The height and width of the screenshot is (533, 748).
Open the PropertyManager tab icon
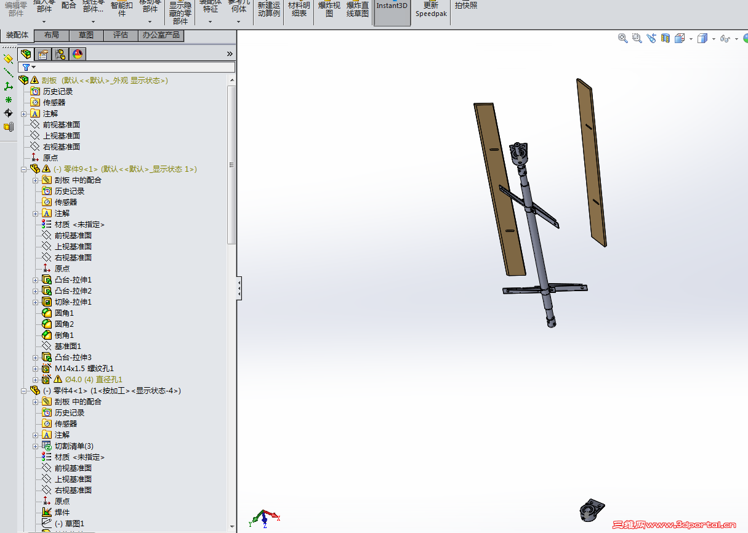pyautogui.click(x=43, y=54)
